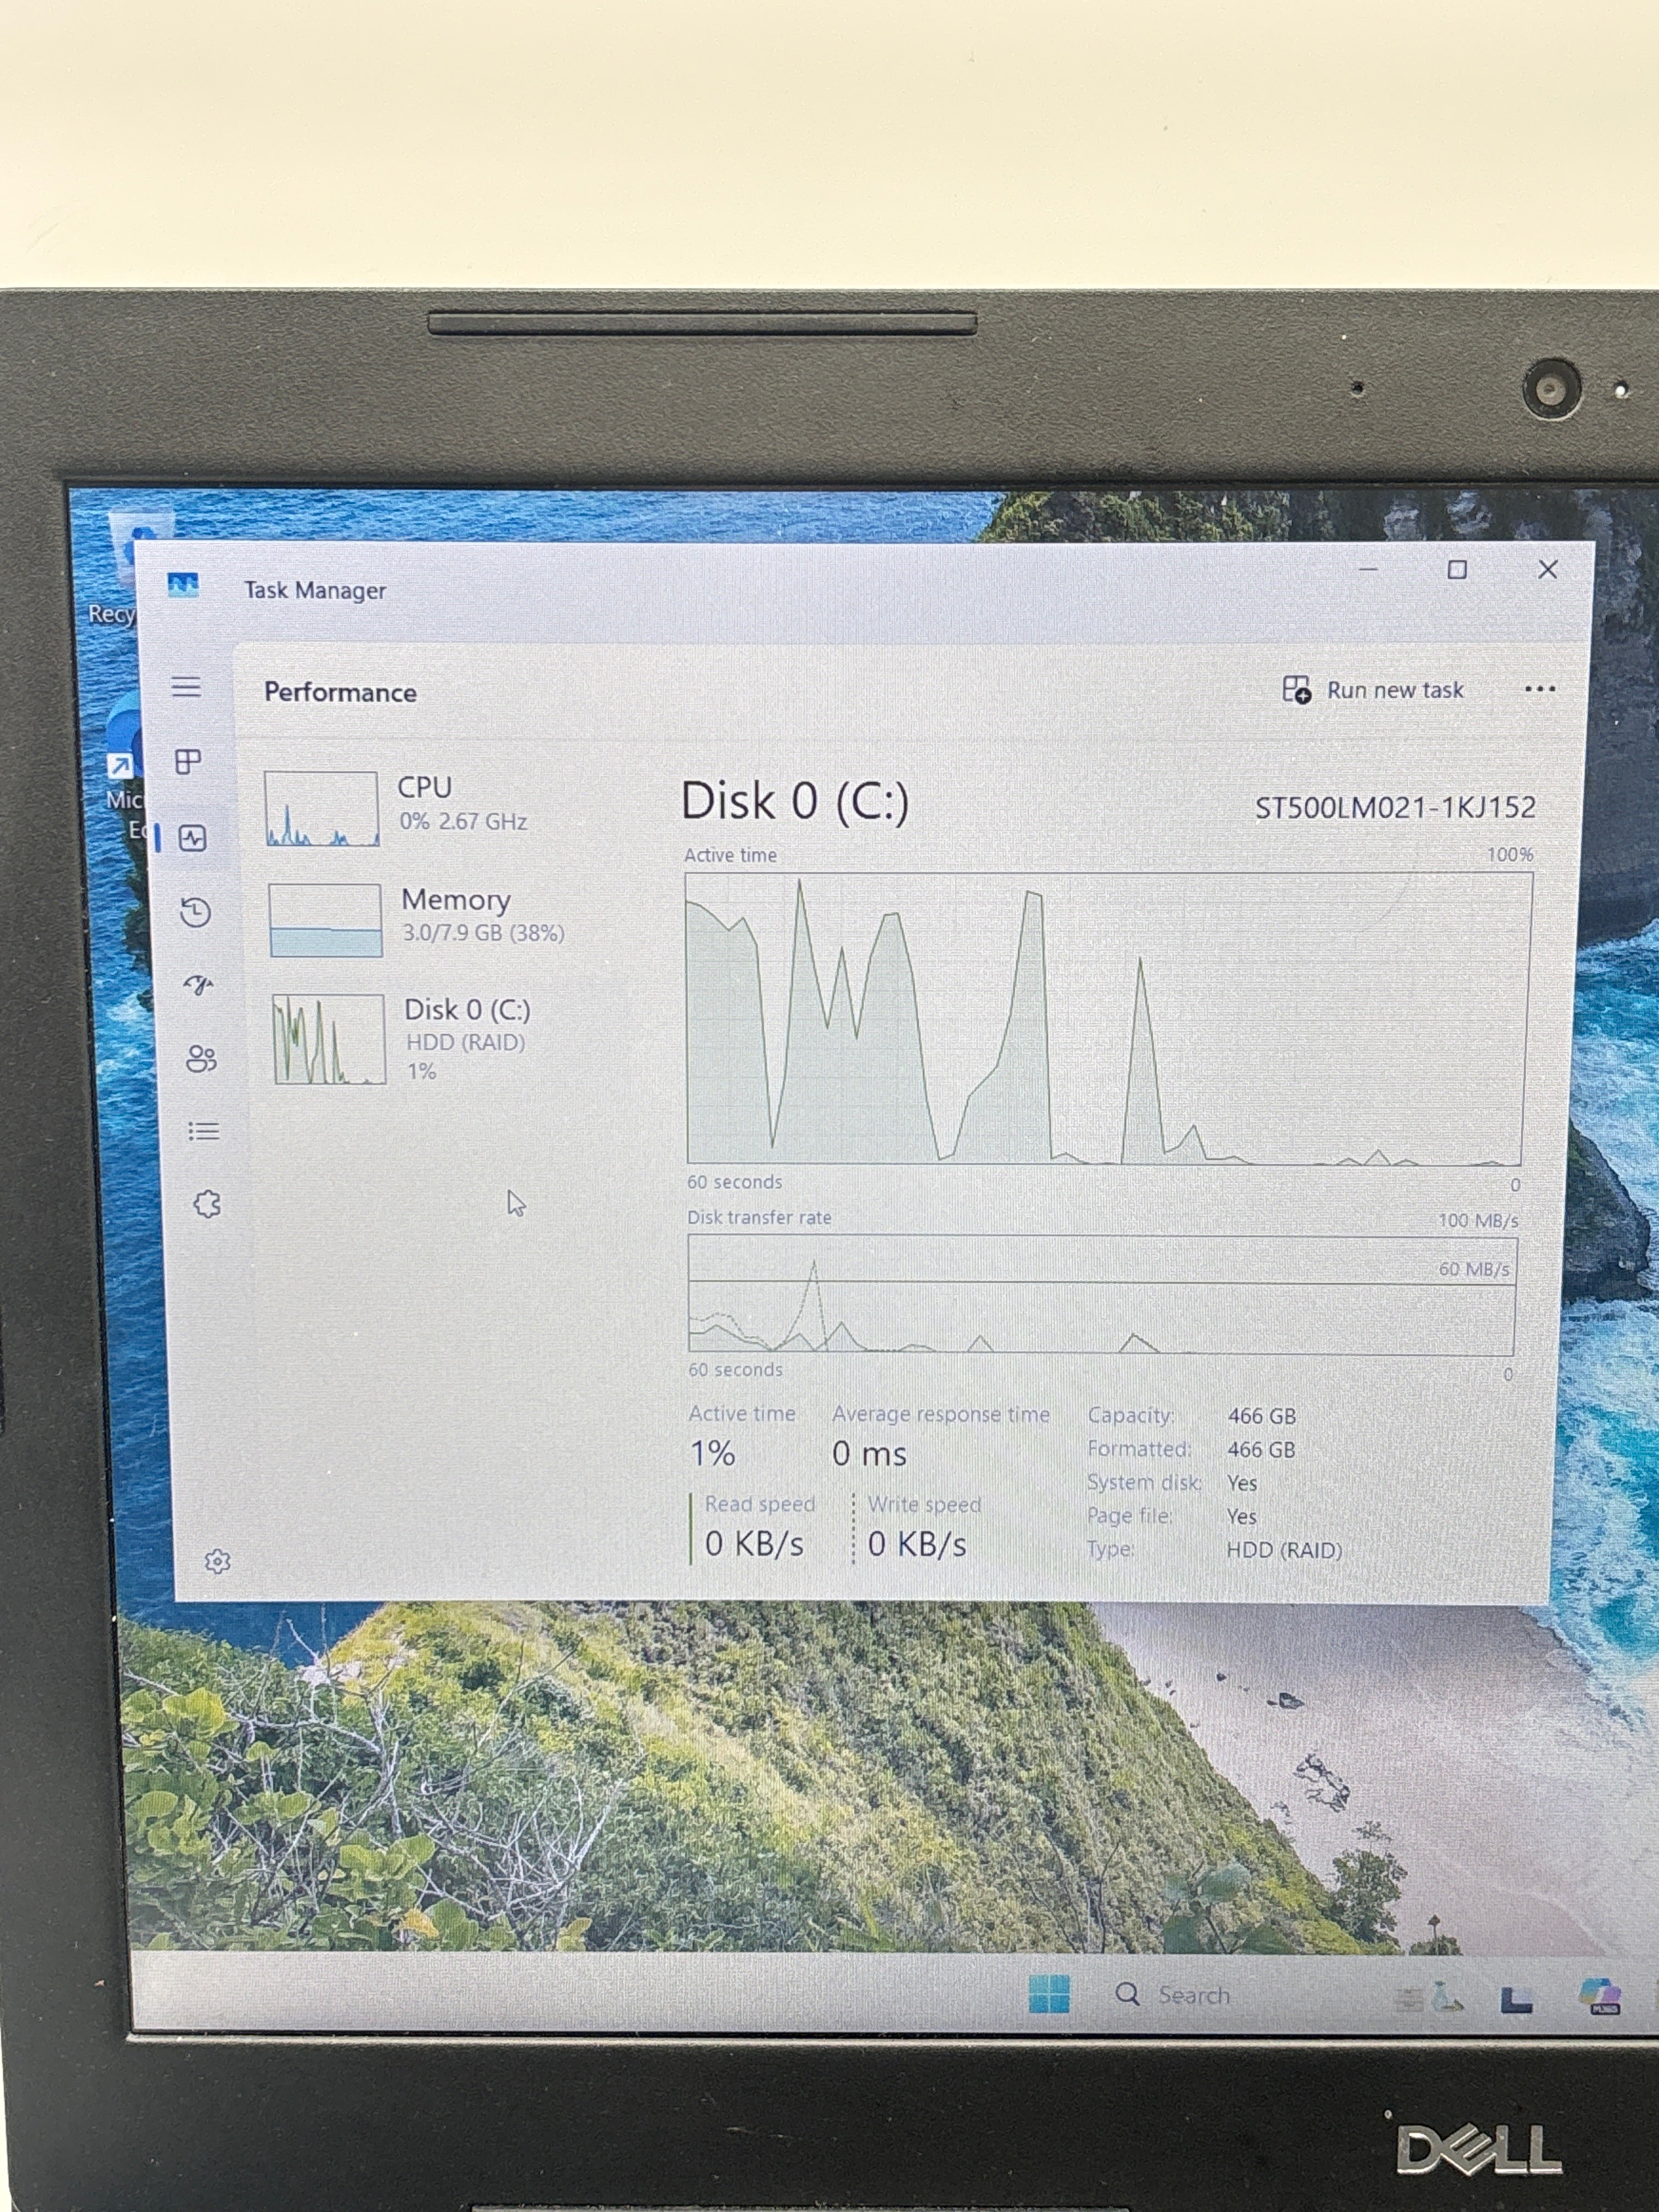Open the App history page icon

[x=195, y=912]
